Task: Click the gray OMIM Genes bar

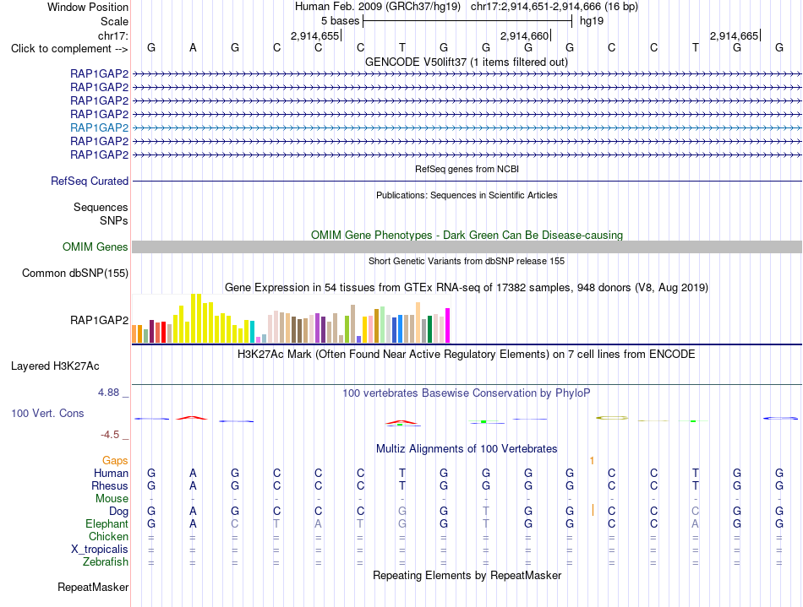Action: (467, 247)
